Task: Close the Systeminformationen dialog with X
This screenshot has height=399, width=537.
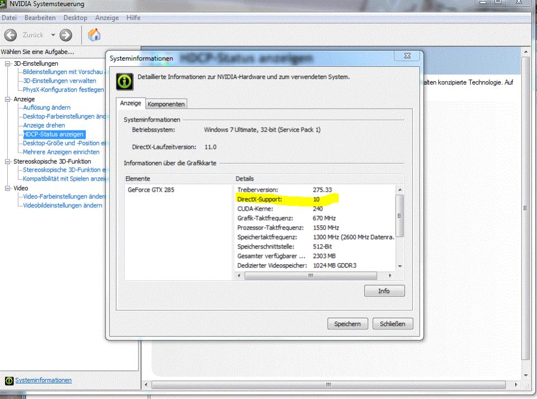Action: [x=407, y=56]
